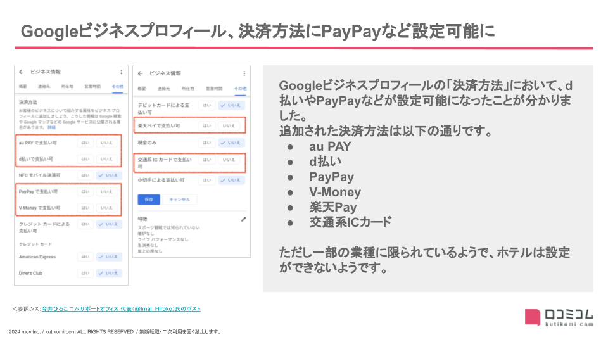Select 営業時間 tab in the 決済方法 panel
Image resolution: width=608 pixels, height=342 pixels.
point(92,87)
